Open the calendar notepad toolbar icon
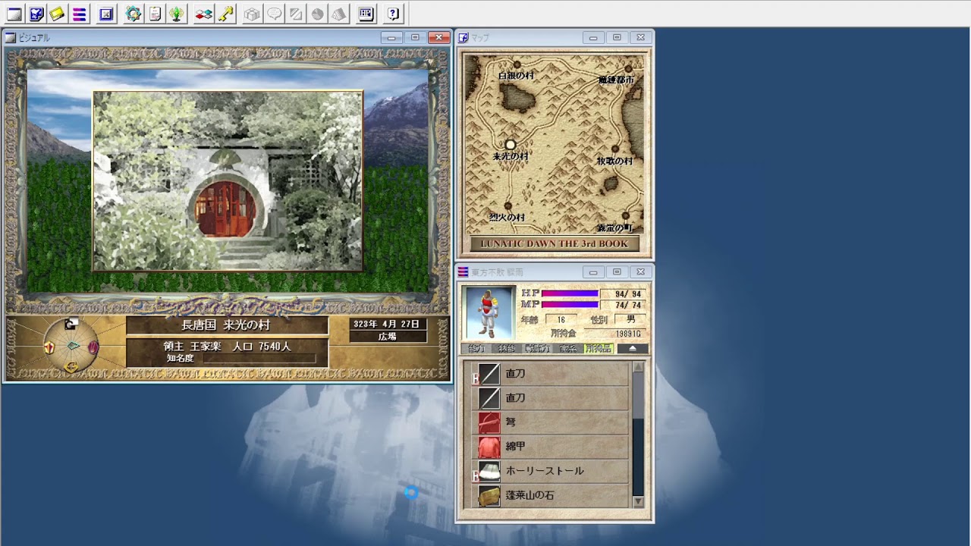 point(155,14)
